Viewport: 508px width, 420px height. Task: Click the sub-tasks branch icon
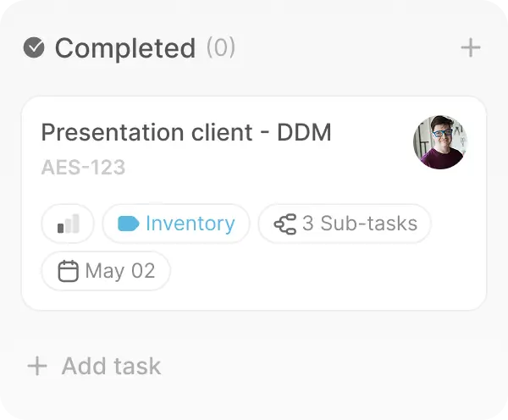(285, 224)
